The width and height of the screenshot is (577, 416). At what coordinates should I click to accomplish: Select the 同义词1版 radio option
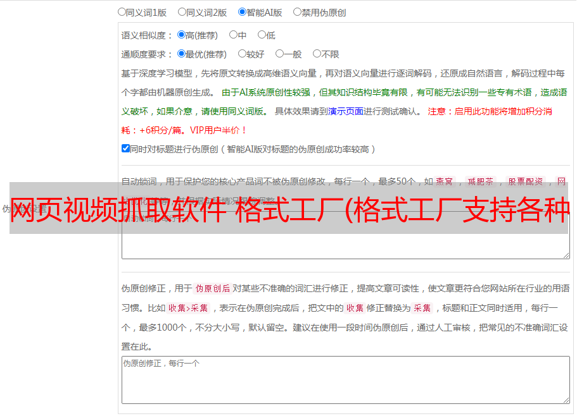pyautogui.click(x=122, y=11)
